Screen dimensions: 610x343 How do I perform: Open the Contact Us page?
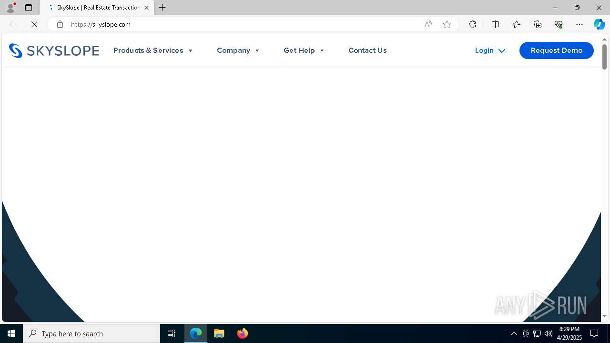(x=367, y=50)
